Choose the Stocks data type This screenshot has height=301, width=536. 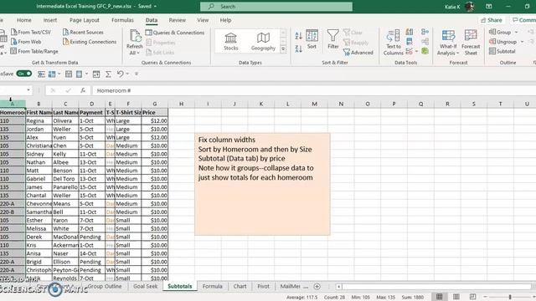point(231,42)
